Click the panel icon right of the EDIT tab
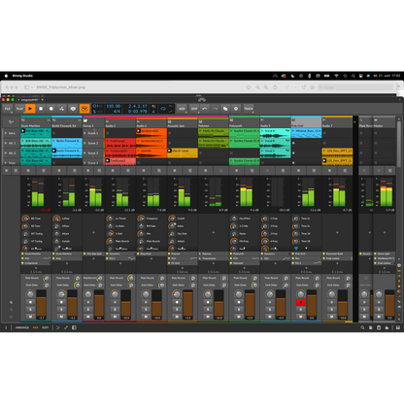 pyautogui.click(x=74, y=327)
